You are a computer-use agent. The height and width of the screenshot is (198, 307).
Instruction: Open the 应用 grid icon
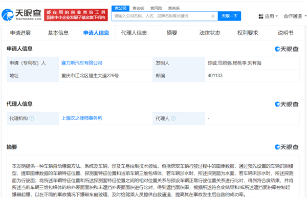pyautogui.click(x=261, y=16)
